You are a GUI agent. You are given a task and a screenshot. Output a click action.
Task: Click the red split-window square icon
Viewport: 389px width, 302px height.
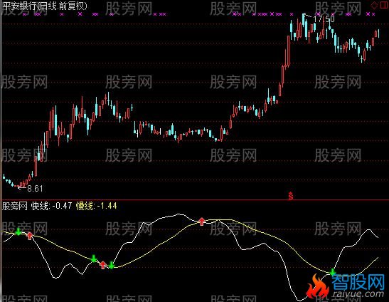(384, 5)
